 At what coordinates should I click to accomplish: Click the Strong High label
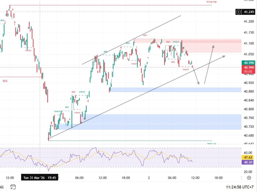(x=211, y=2)
